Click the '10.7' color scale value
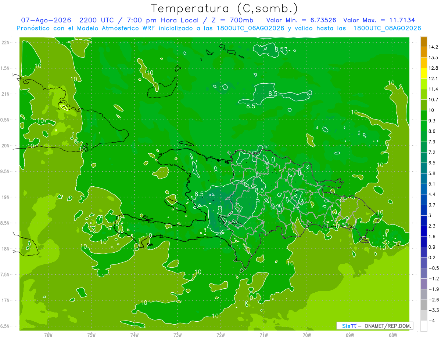This screenshot has width=441, height=340. click(433, 100)
